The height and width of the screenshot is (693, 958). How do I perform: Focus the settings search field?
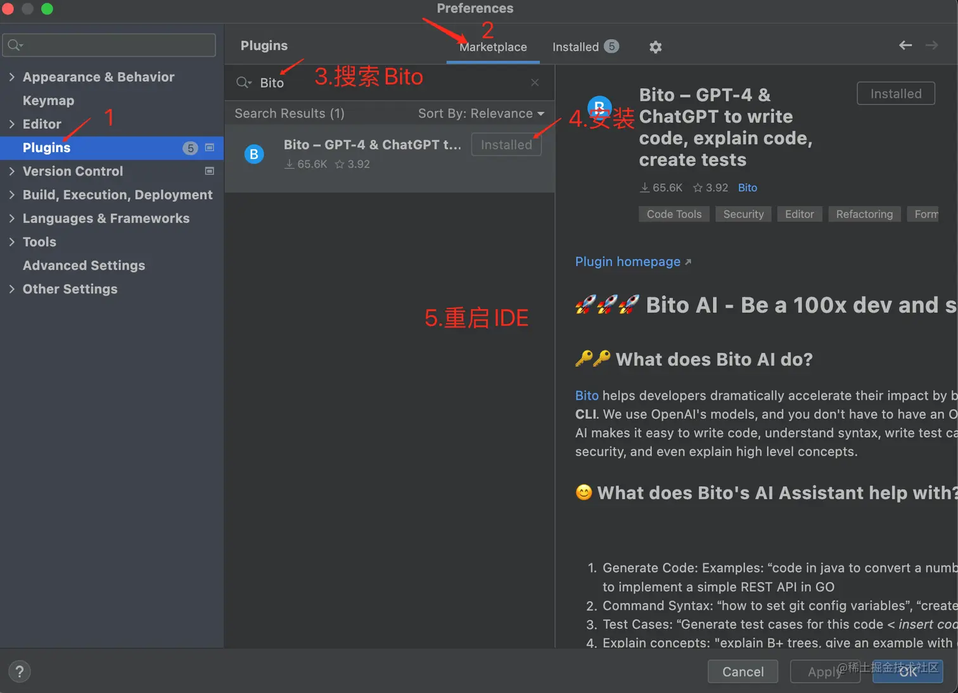pyautogui.click(x=109, y=45)
